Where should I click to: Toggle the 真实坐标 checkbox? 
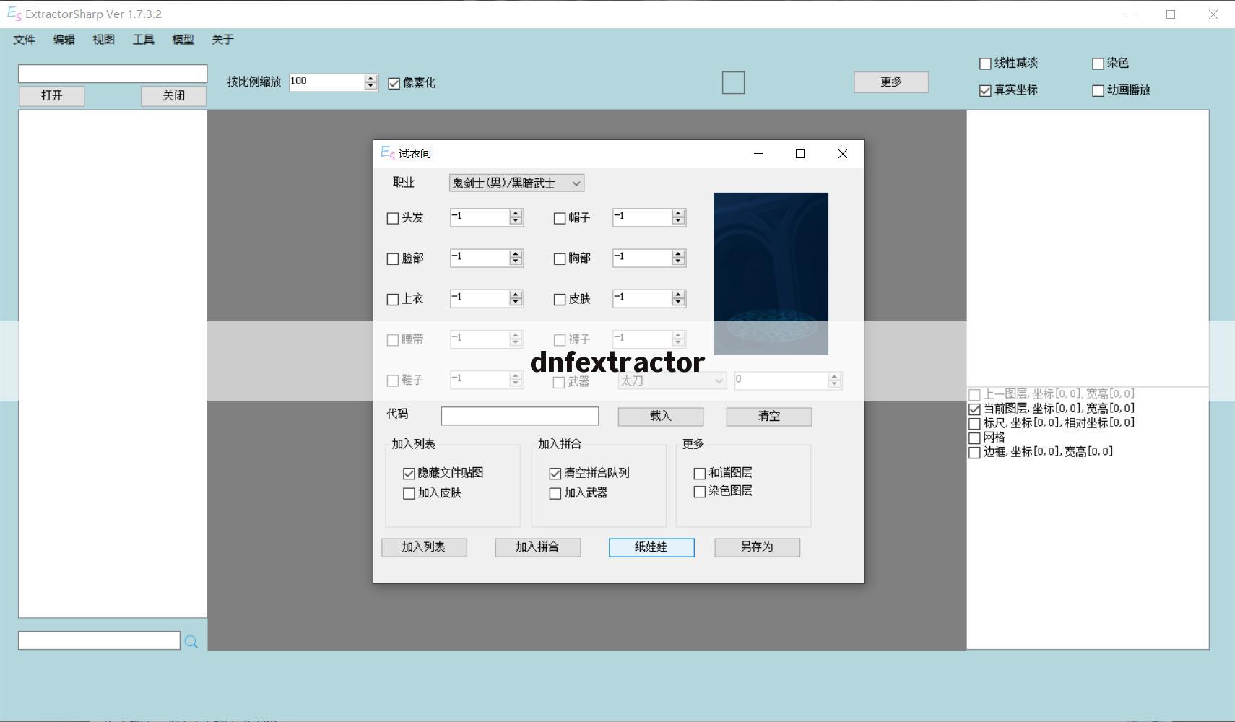985,90
